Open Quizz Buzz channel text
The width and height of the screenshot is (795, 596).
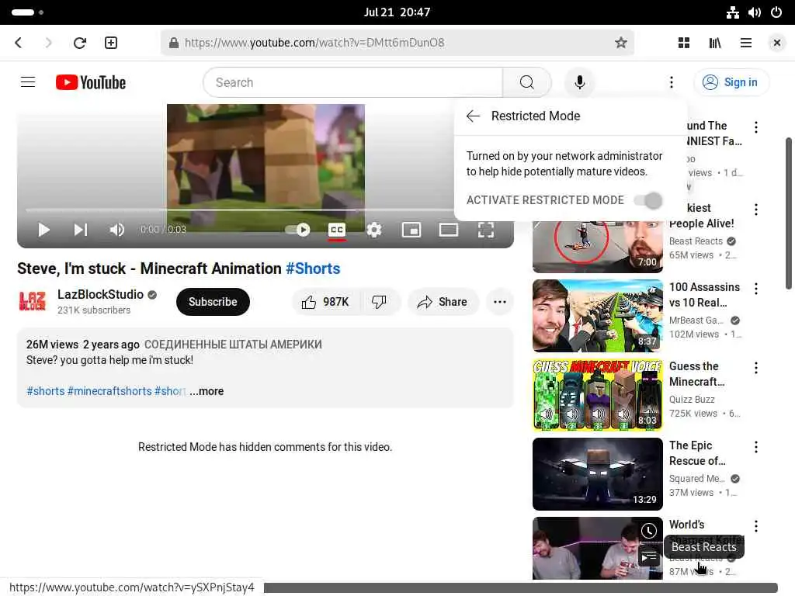pyautogui.click(x=692, y=400)
